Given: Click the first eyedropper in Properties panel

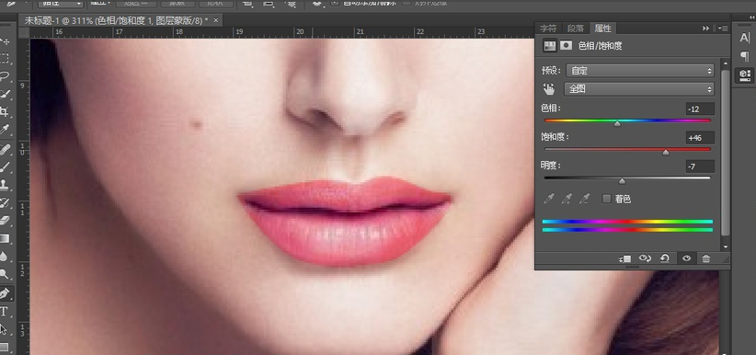Looking at the screenshot, I should pos(549,199).
